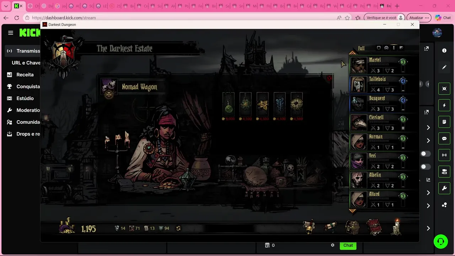The width and height of the screenshot is (455, 256).
Task: Toggle the lower switch in Kick panel
Action: (425, 167)
